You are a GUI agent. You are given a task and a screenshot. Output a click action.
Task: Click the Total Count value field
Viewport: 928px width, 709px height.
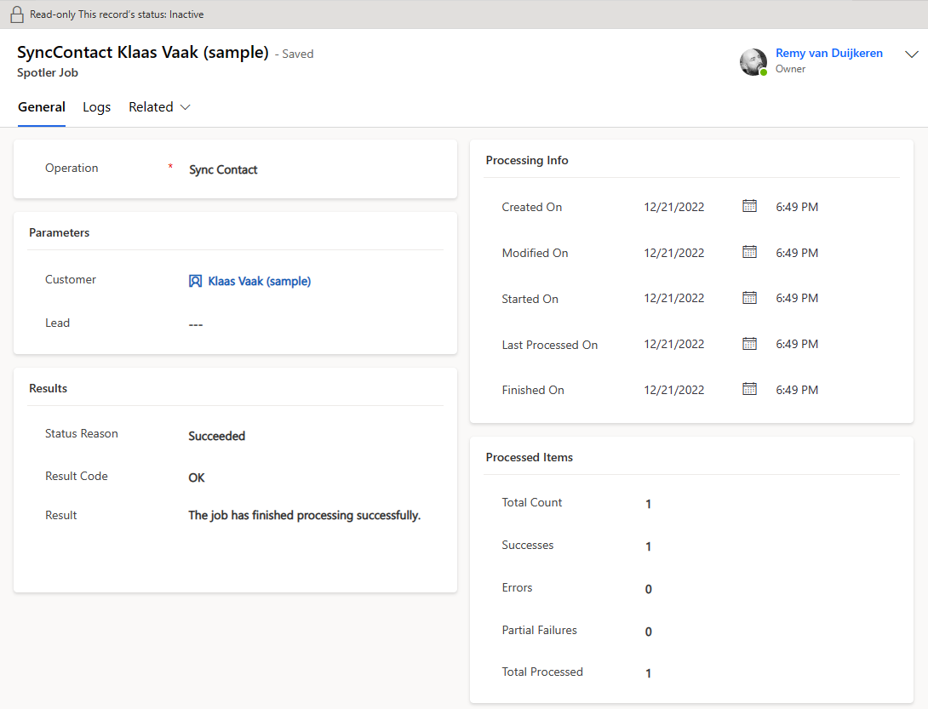point(648,504)
